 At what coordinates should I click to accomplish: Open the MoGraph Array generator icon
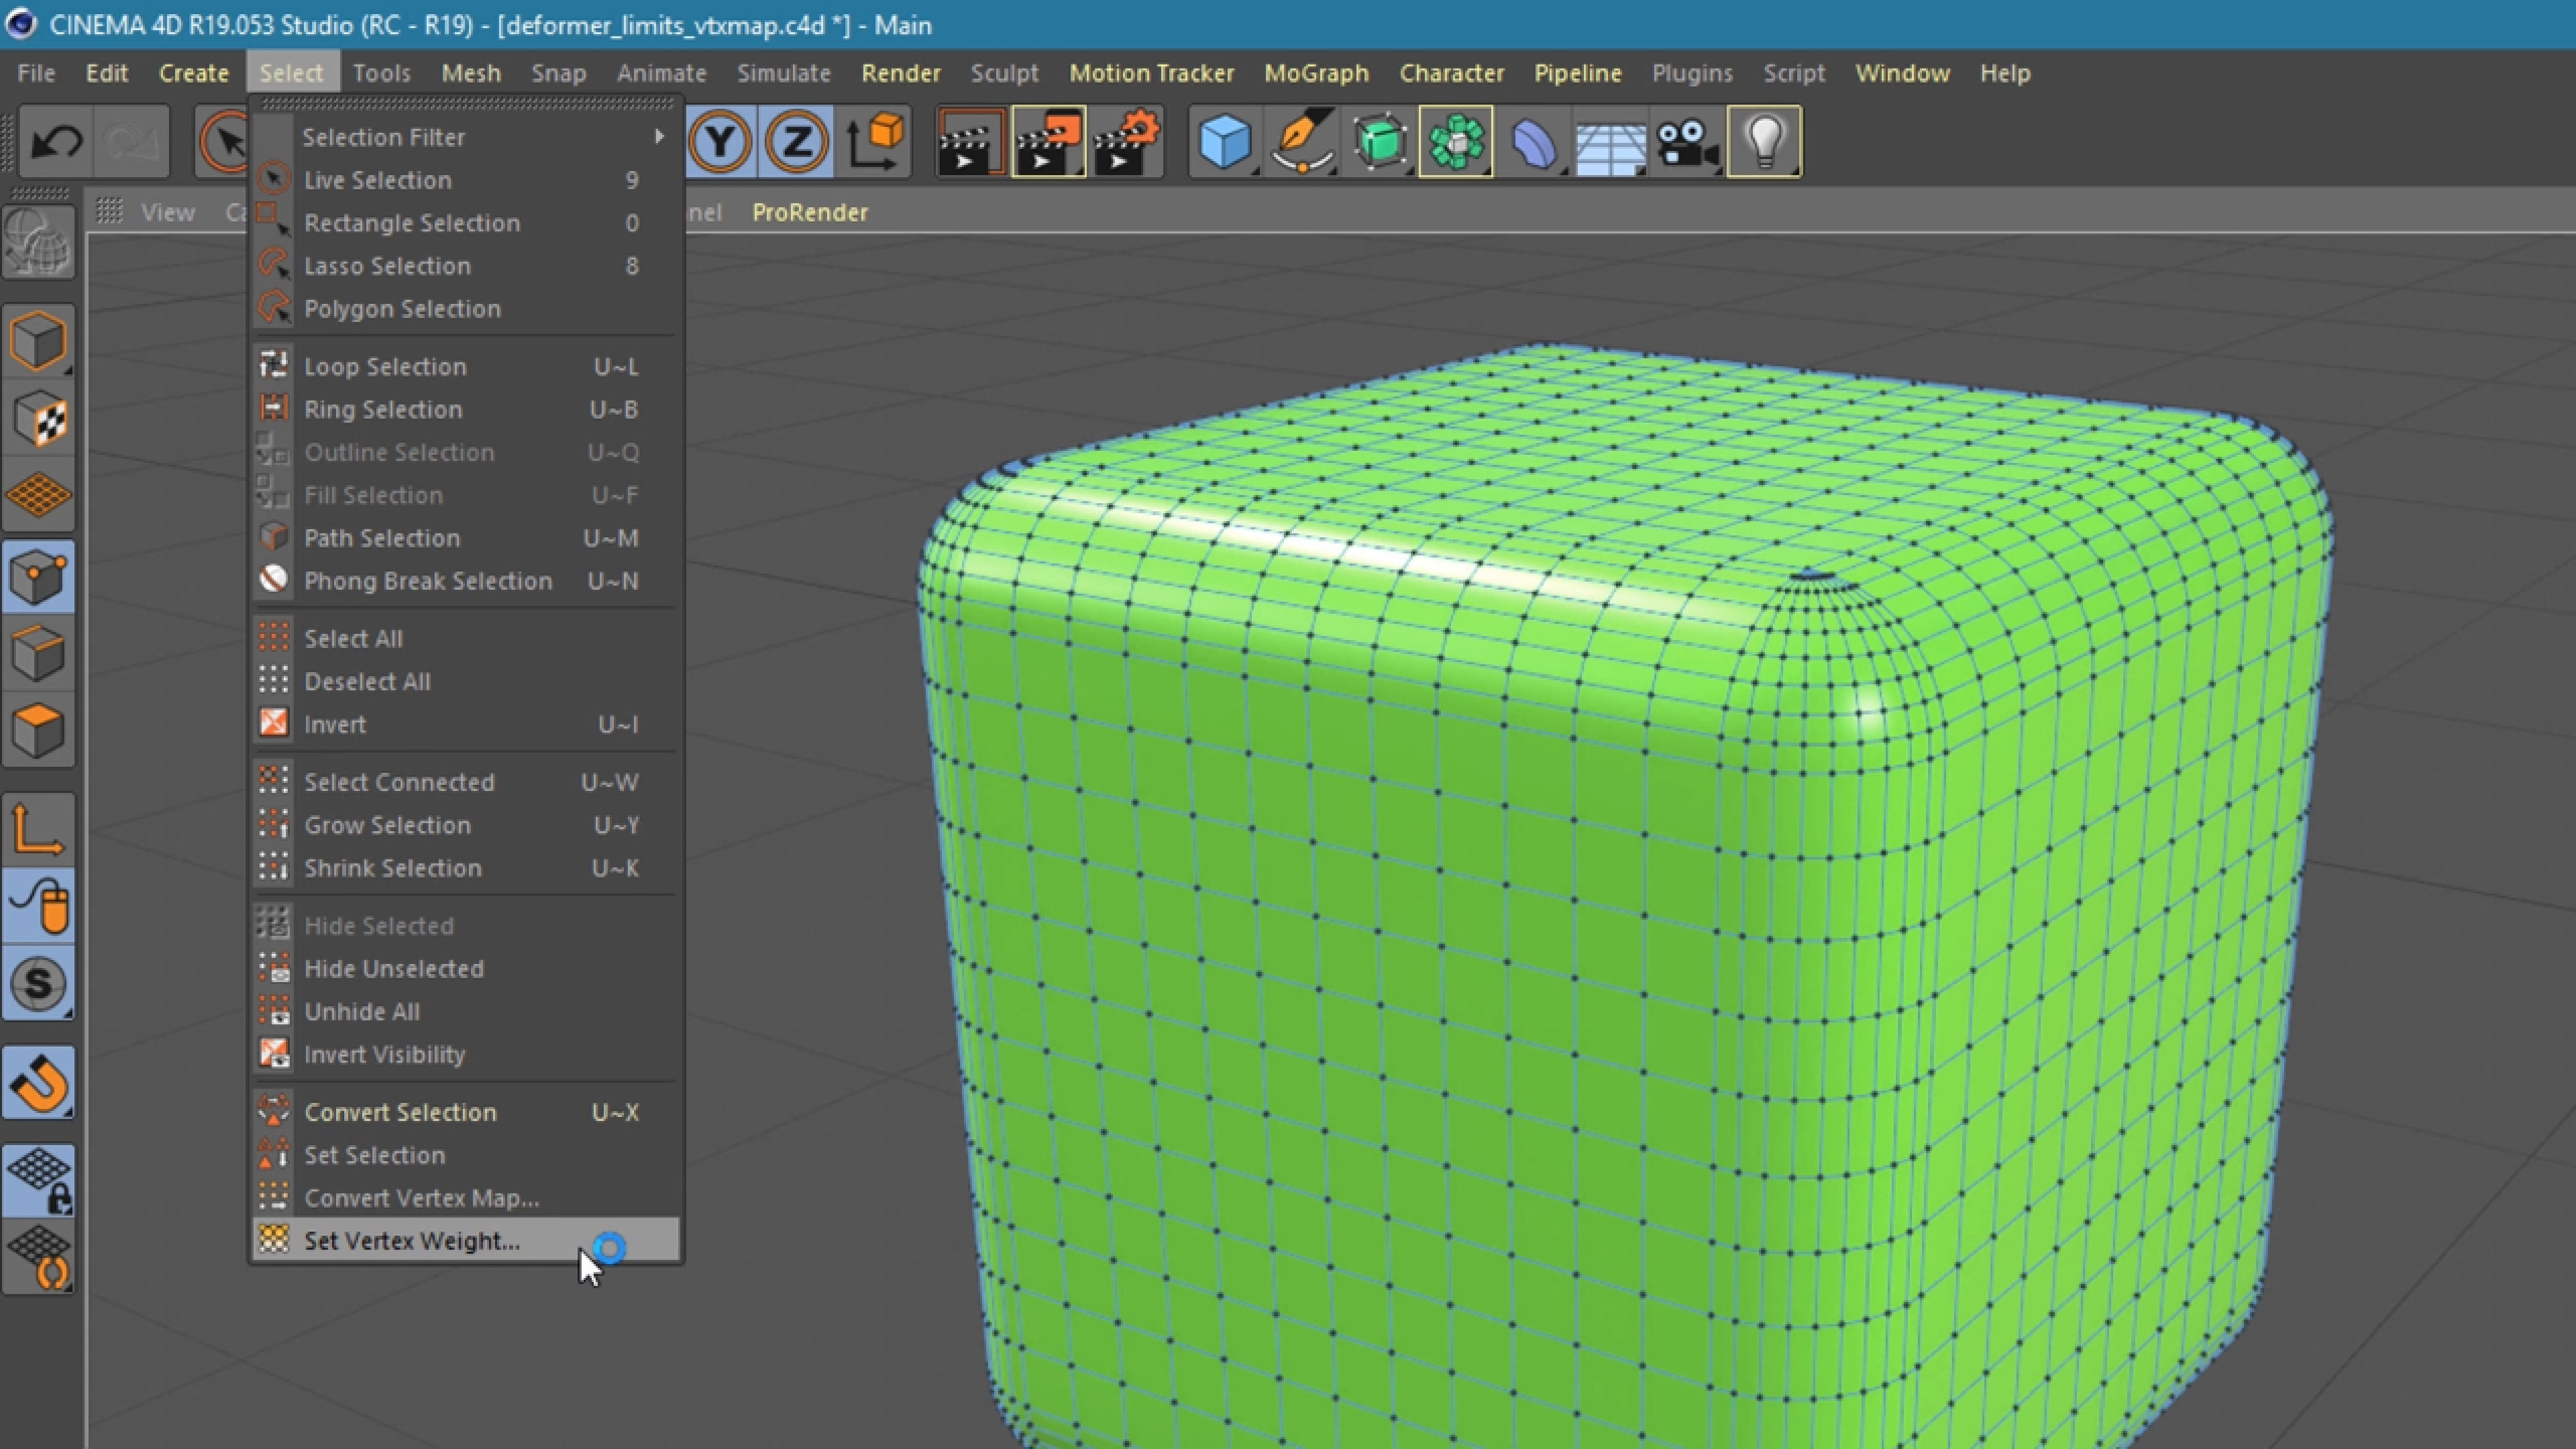(1456, 141)
